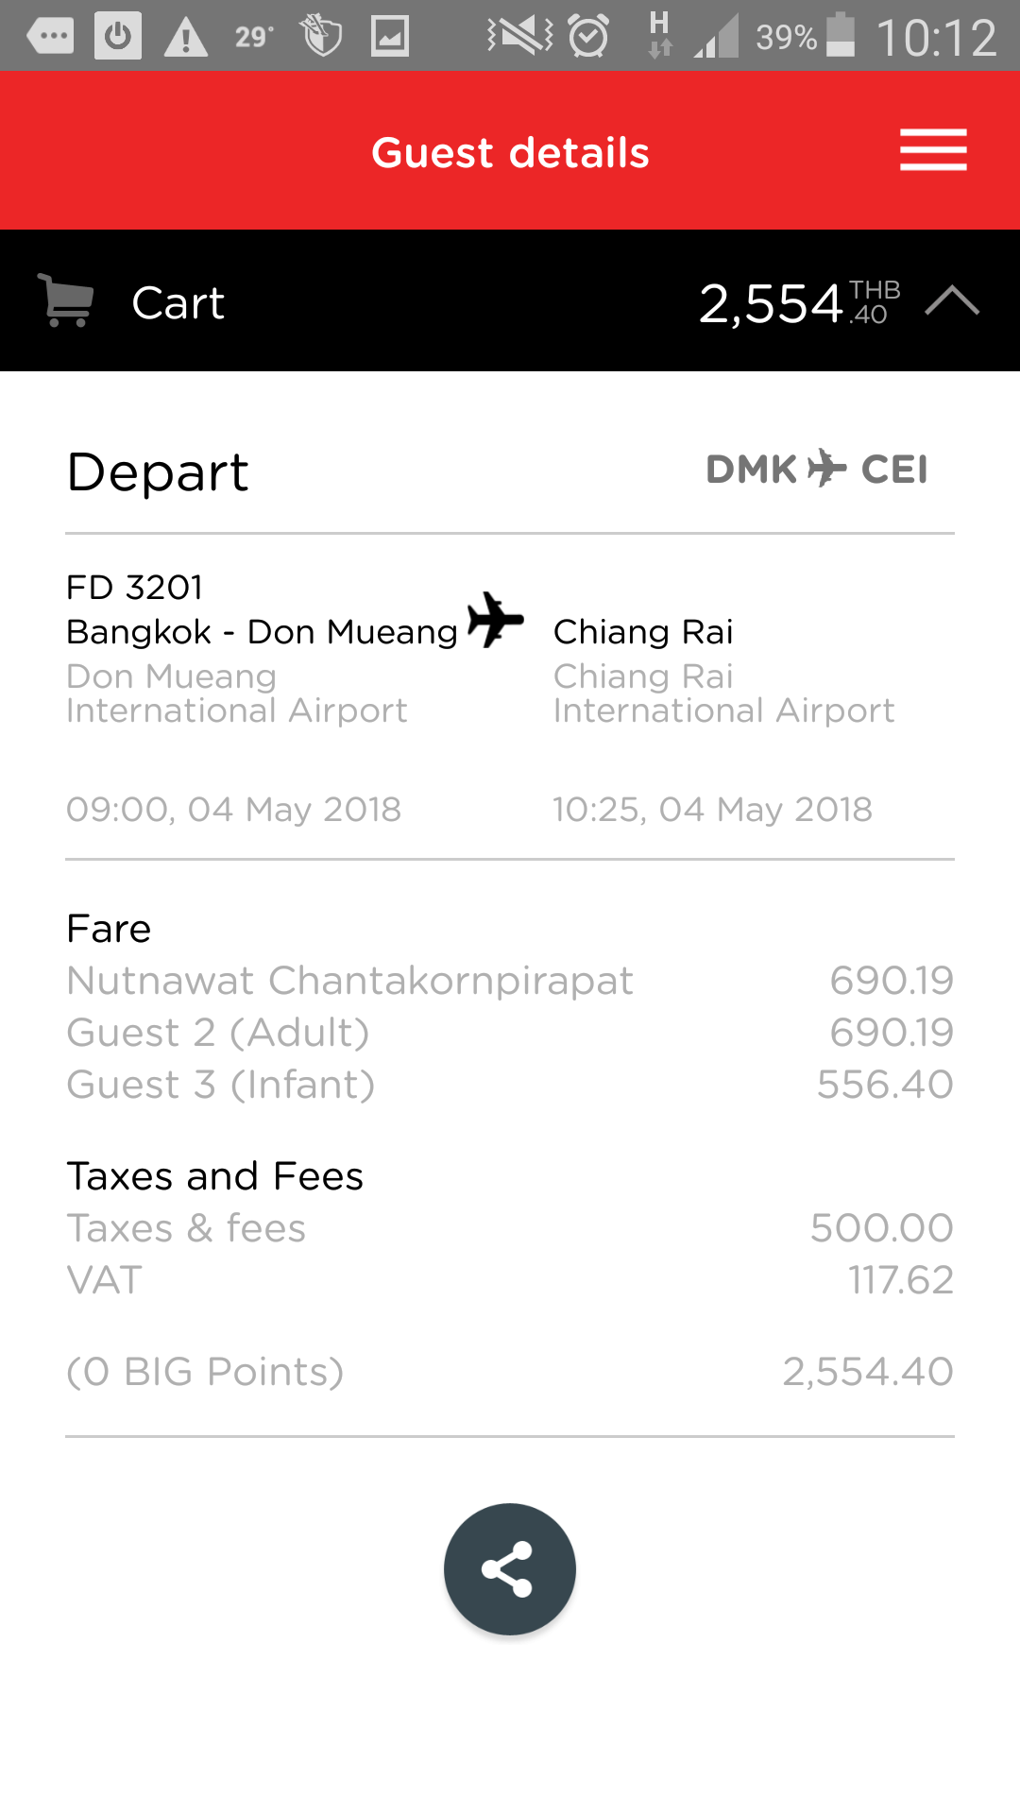Image resolution: width=1020 pixels, height=1814 pixels.
Task: Tap the Guest details header title
Action: tap(510, 152)
